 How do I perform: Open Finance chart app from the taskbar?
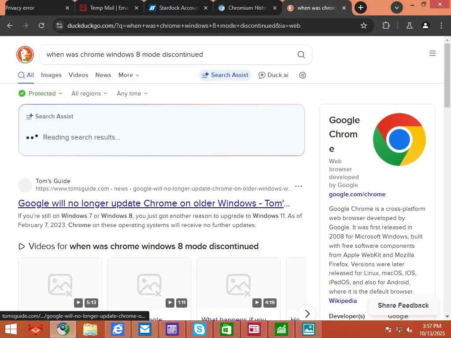[281, 329]
